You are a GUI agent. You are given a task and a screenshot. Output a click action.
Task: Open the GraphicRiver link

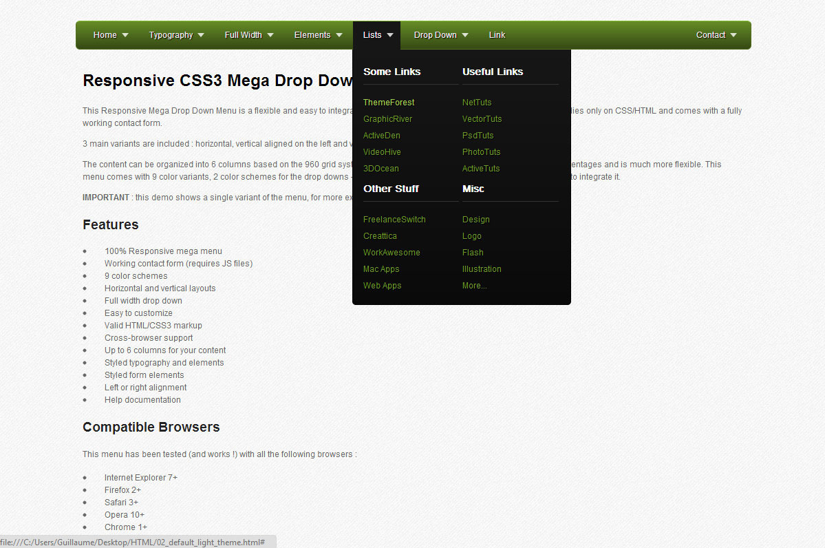coord(388,119)
